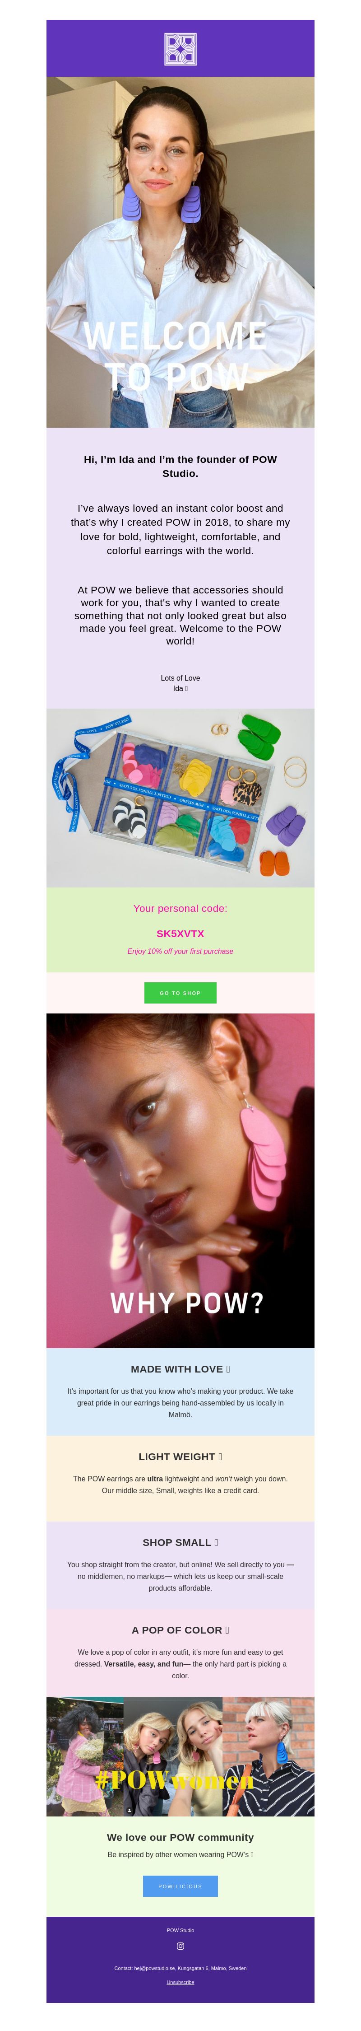Image resolution: width=361 pixels, height=2031 pixels.
Task: Click the POW Studio footer text
Action: pos(180,1929)
